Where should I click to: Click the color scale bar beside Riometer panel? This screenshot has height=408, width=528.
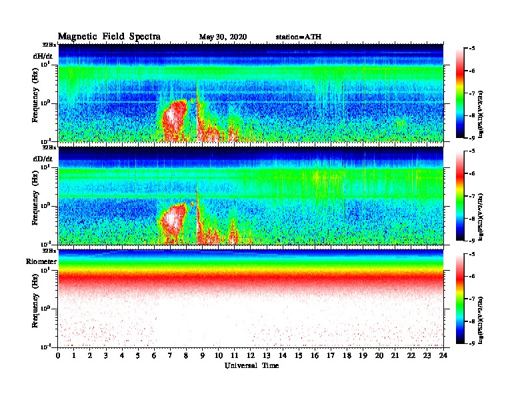coord(460,299)
